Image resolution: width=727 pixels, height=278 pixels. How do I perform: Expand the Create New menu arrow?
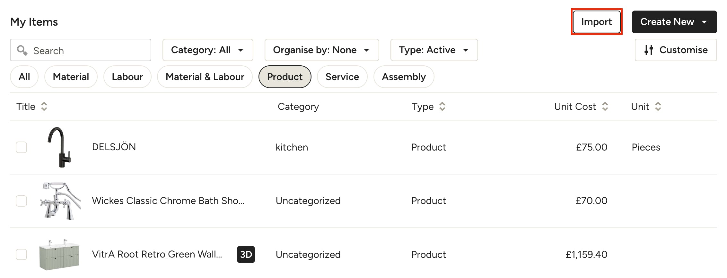(x=704, y=22)
